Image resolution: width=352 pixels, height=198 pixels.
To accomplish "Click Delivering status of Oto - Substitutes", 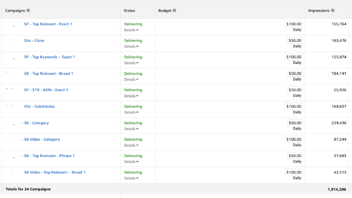I will [133, 107].
